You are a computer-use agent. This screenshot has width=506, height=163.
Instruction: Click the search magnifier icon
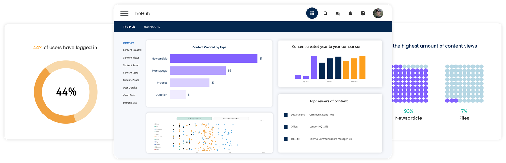tap(325, 13)
